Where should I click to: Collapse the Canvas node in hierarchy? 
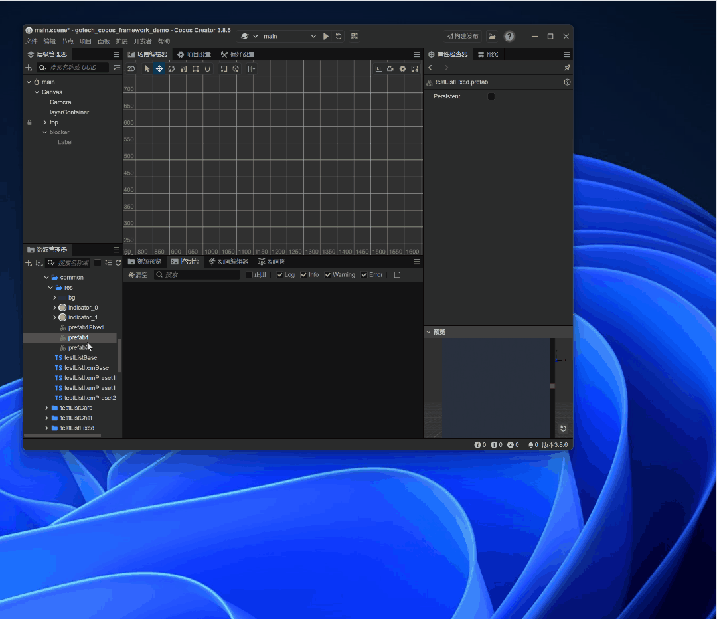pyautogui.click(x=37, y=92)
